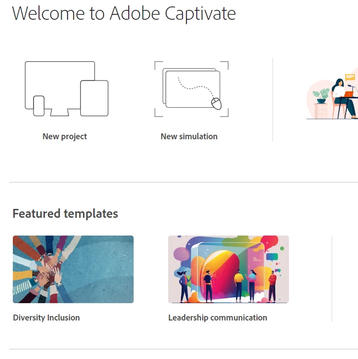
Task: Open the Leadership communication template thumbnail
Action: [229, 269]
